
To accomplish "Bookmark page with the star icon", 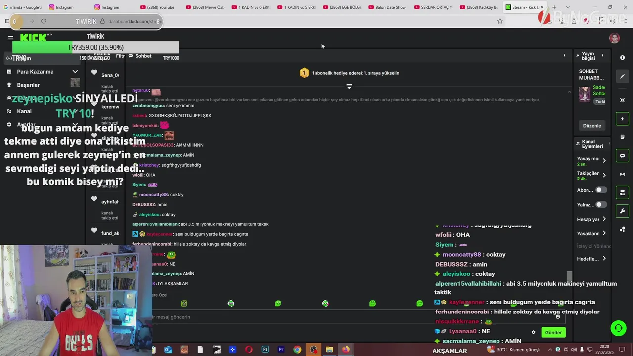I will point(500,21).
